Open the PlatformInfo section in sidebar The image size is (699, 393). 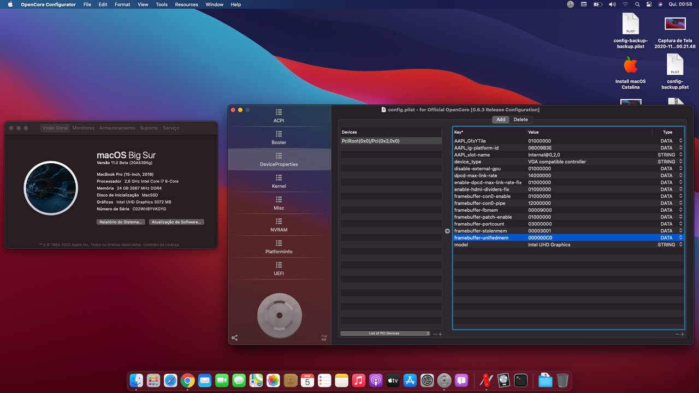click(279, 247)
